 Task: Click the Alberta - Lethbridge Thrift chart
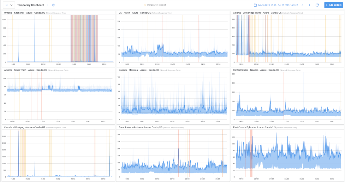pos(287,38)
